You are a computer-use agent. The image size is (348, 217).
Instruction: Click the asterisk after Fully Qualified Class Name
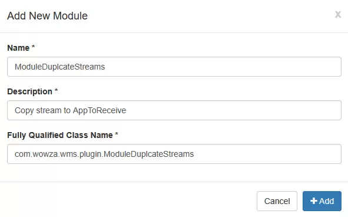click(117, 134)
